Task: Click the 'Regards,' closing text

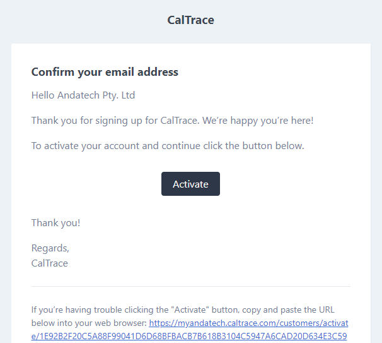Action: (x=50, y=248)
